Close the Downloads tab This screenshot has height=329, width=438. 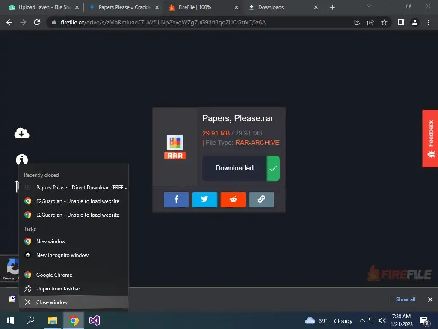pyautogui.click(x=316, y=7)
